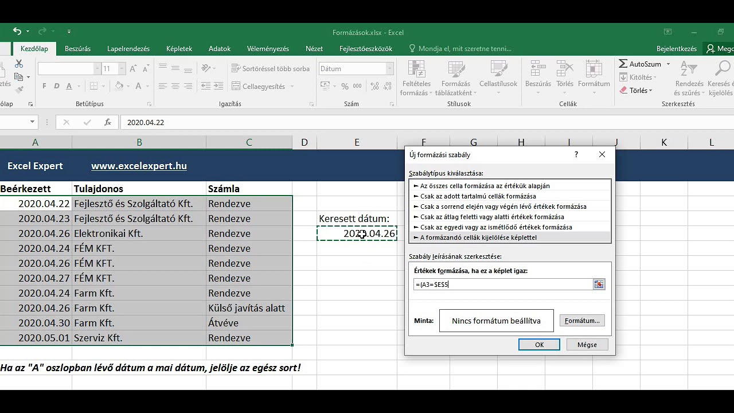The height and width of the screenshot is (413, 734).
Task: Click the Cut scissors icon
Action: click(19, 64)
